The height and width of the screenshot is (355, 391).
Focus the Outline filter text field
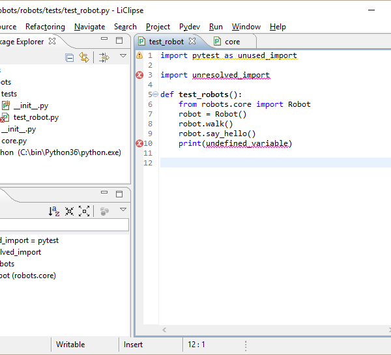coord(65,225)
